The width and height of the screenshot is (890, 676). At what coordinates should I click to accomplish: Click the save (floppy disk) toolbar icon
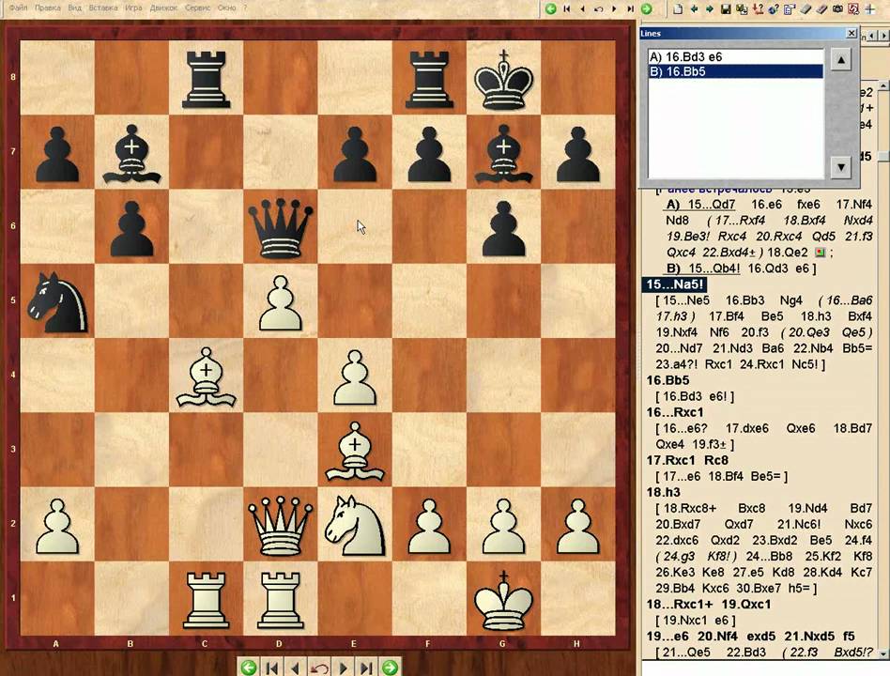726,8
